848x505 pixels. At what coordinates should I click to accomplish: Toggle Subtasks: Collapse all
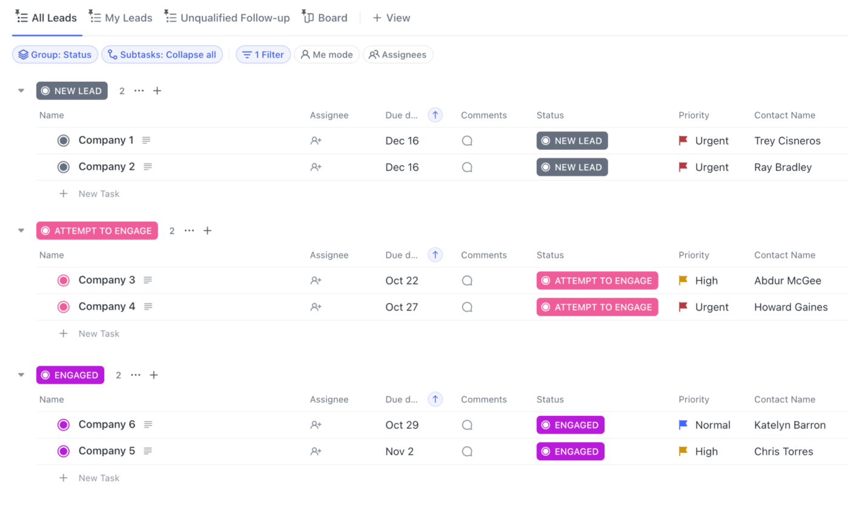(162, 55)
